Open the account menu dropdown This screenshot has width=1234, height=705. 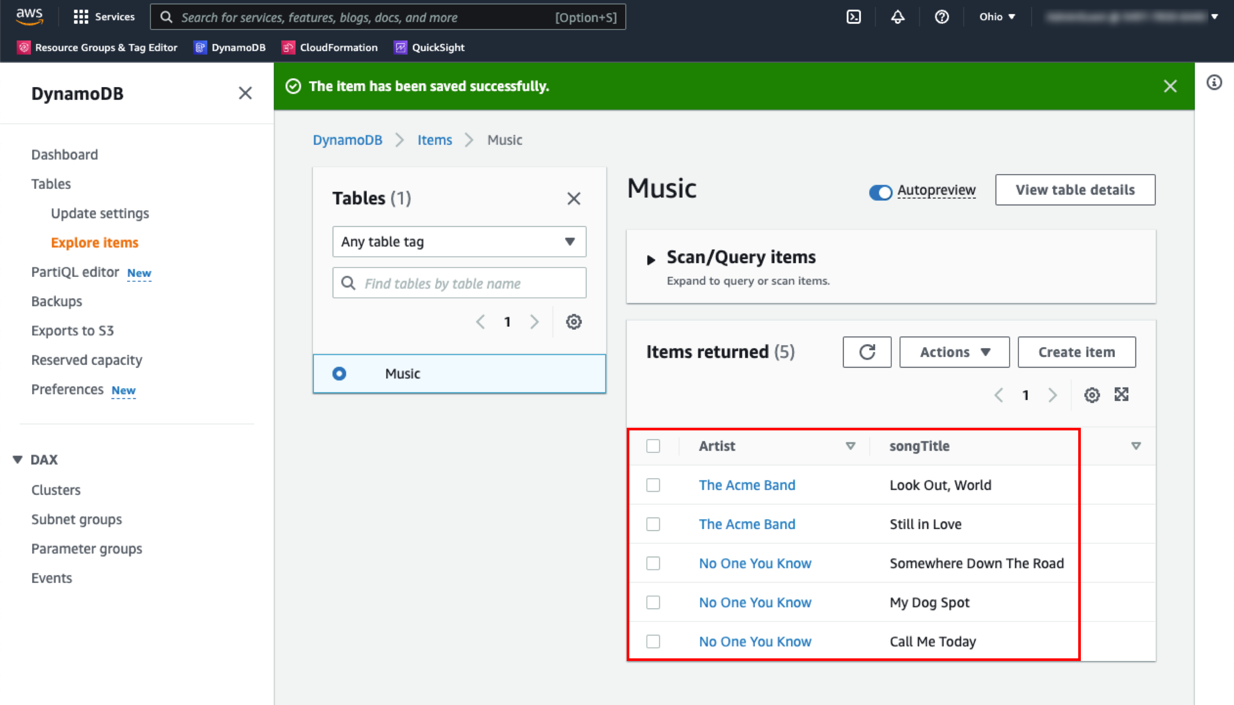1132,17
